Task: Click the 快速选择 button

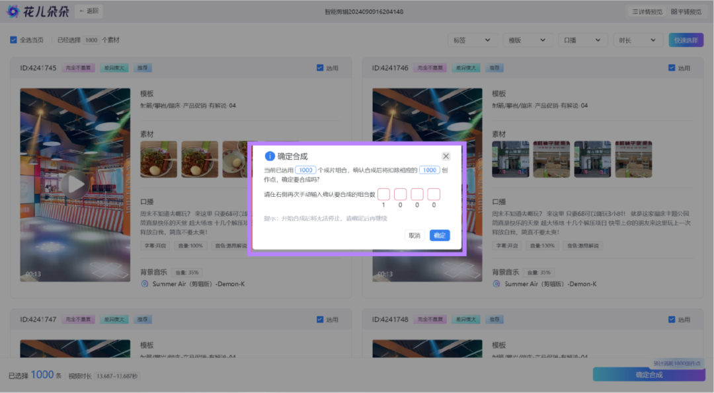Action: [686, 40]
